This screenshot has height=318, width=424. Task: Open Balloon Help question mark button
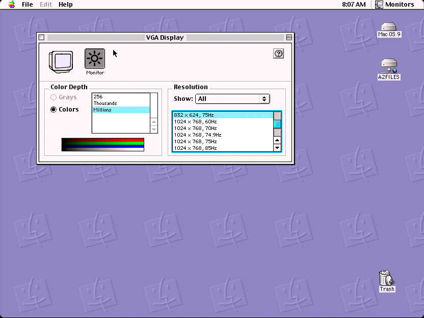click(278, 54)
